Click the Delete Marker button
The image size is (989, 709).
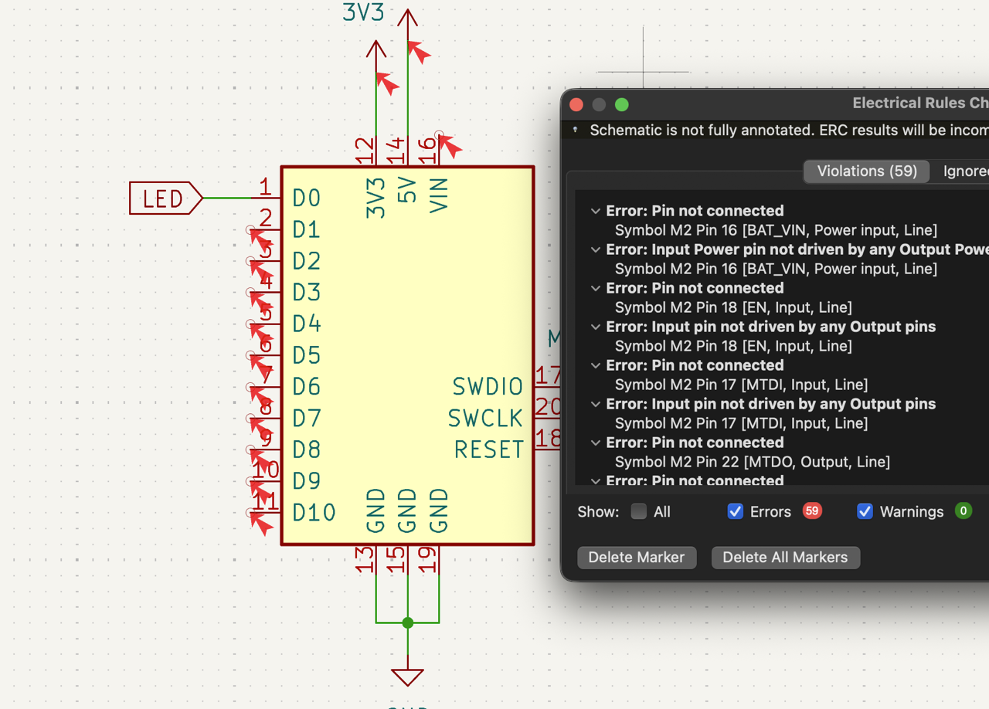(637, 558)
